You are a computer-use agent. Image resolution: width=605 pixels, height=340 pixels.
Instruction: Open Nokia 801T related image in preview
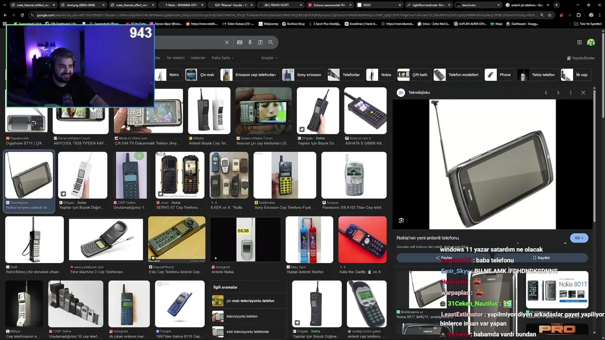(557, 290)
